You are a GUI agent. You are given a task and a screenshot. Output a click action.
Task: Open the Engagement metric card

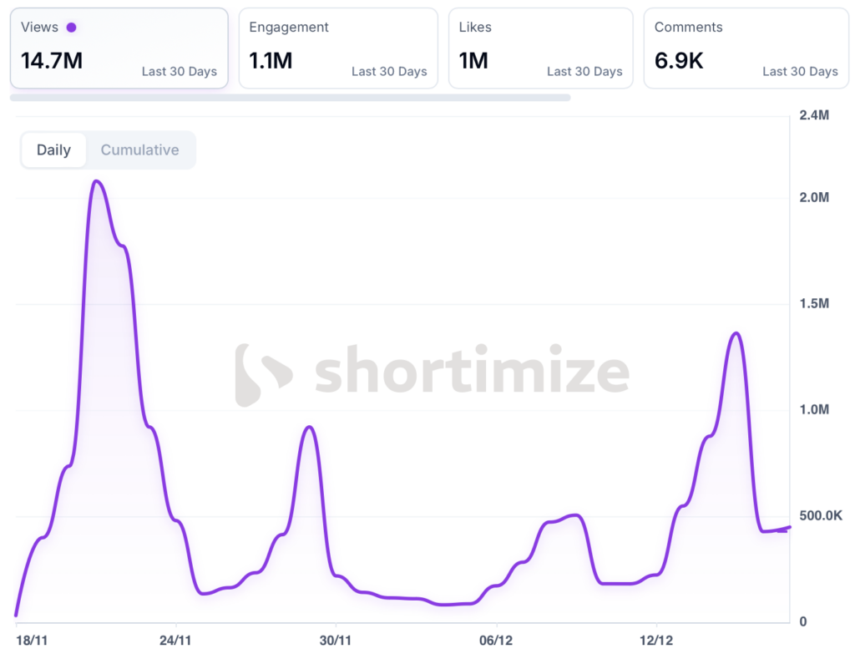click(x=338, y=48)
